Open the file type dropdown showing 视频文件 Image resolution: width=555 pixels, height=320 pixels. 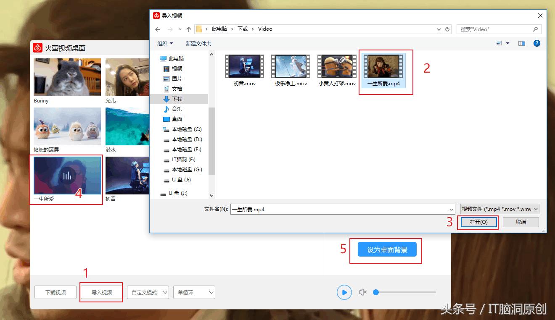499,209
